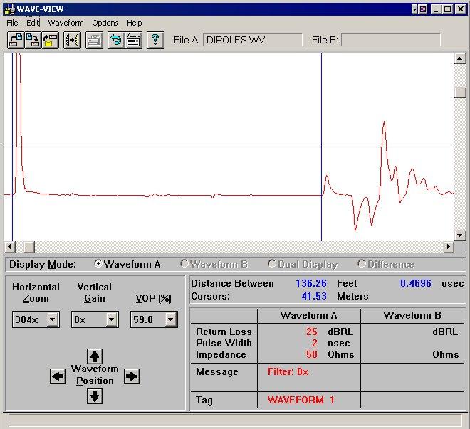470x429 pixels.
Task: Open the Horizontal Zoom 384x dropdown
Action: pos(52,319)
